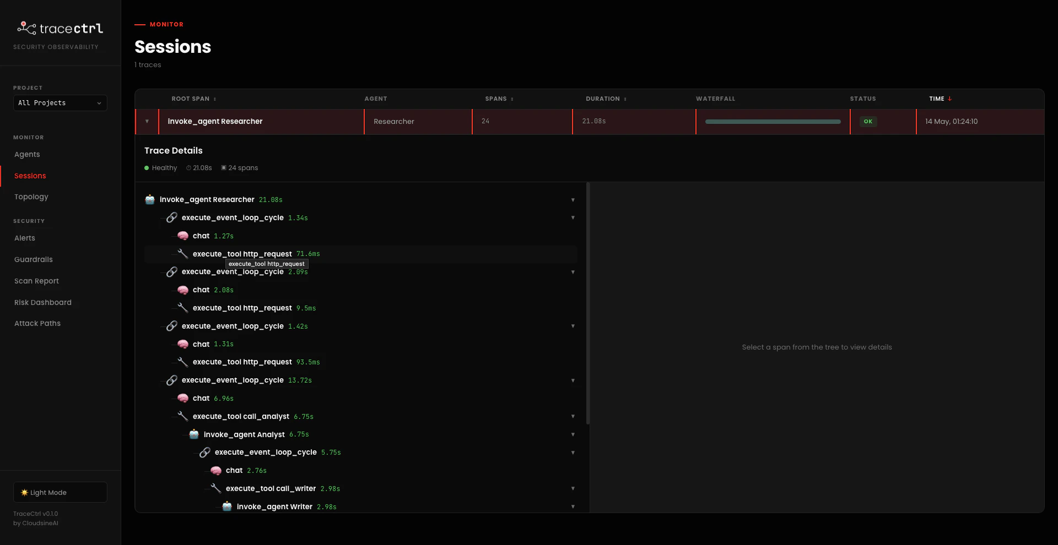Sort by ROOT SPAN column
Image resolution: width=1058 pixels, height=545 pixels.
coord(194,99)
